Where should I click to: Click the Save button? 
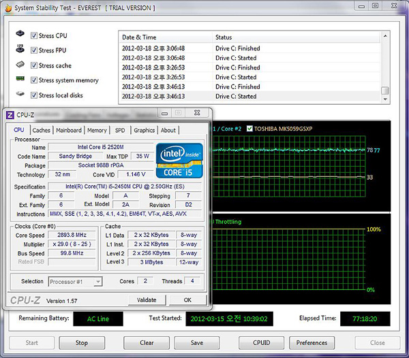pos(197,343)
